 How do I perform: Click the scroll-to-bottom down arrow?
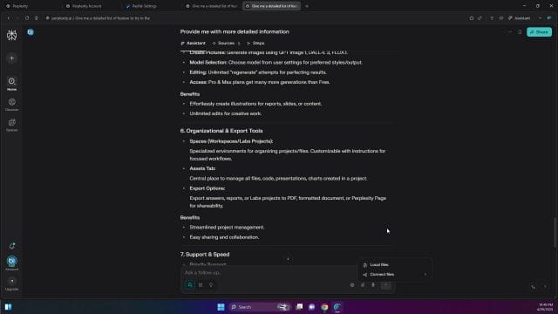[x=289, y=258]
